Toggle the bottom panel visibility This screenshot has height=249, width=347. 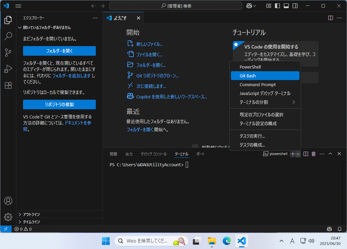click(286, 6)
